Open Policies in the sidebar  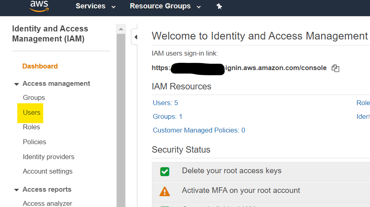tap(34, 142)
